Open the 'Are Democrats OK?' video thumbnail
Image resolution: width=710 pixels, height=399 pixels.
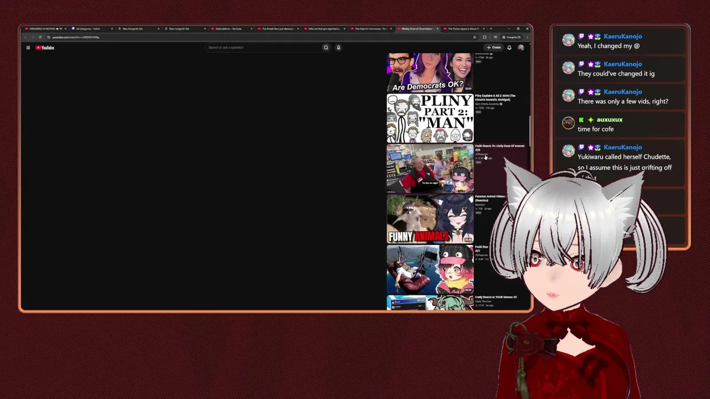pos(430,73)
